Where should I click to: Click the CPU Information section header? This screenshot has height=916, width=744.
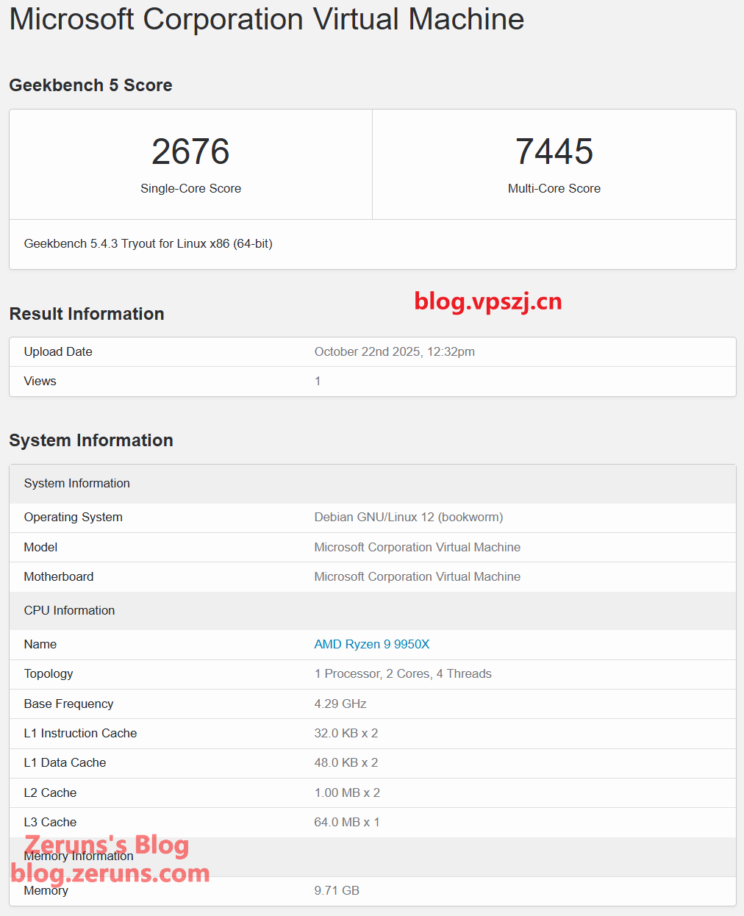pos(69,610)
